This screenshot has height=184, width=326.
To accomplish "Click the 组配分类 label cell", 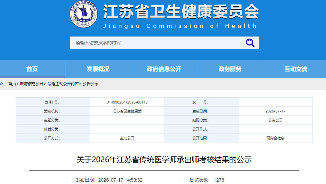I will (x=201, y=120).
